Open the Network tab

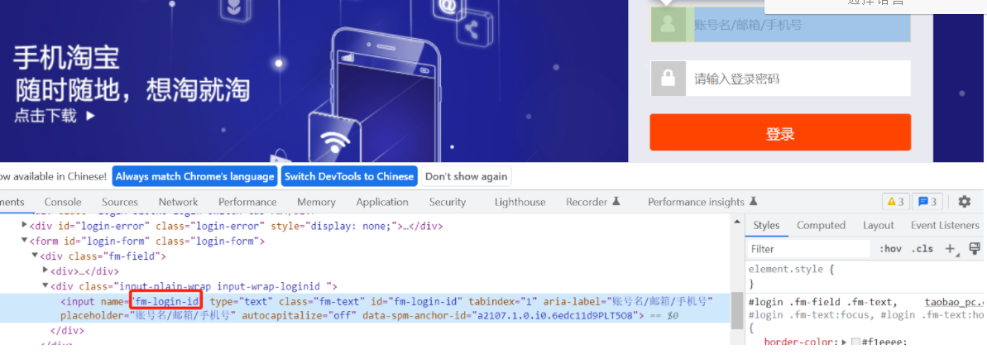click(x=178, y=202)
